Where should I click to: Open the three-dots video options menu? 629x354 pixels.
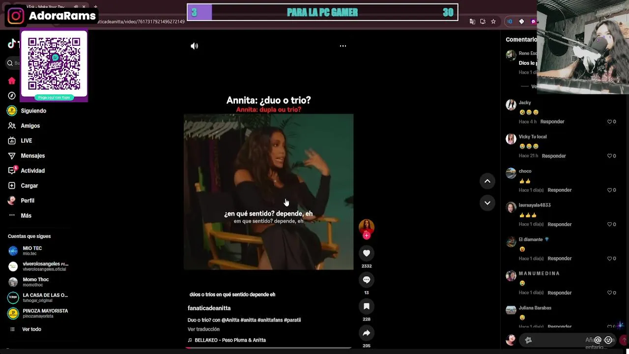click(x=343, y=46)
